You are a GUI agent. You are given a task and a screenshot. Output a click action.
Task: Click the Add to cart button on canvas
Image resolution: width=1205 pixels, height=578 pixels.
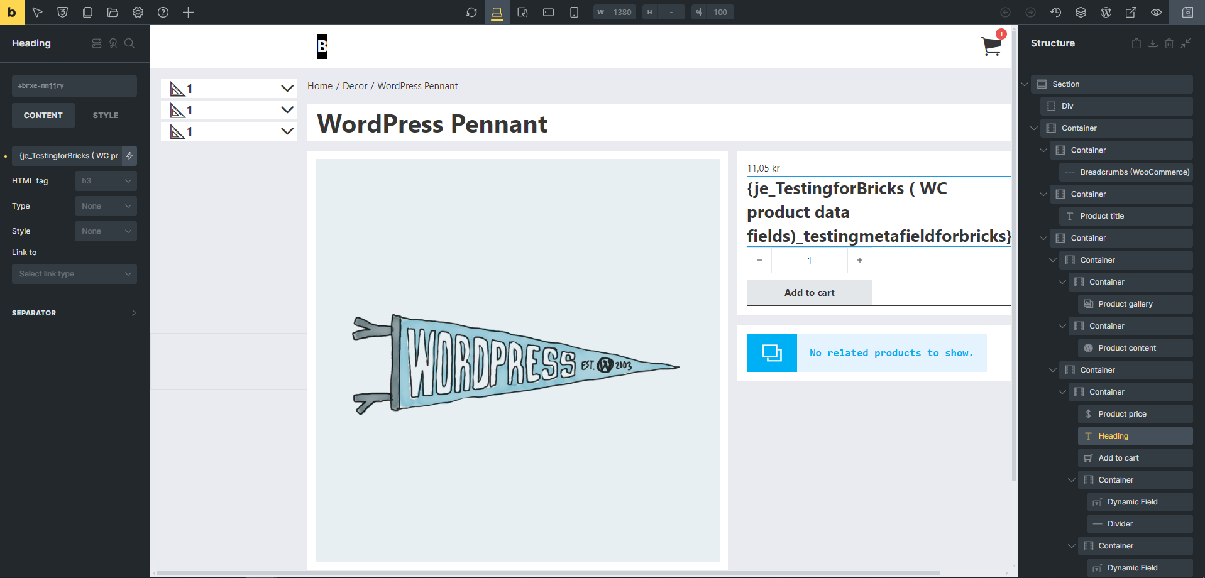point(810,293)
